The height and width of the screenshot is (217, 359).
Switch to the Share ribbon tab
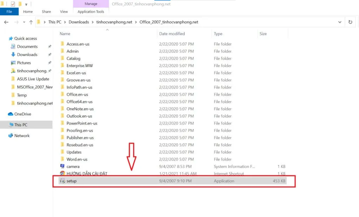coord(46,12)
